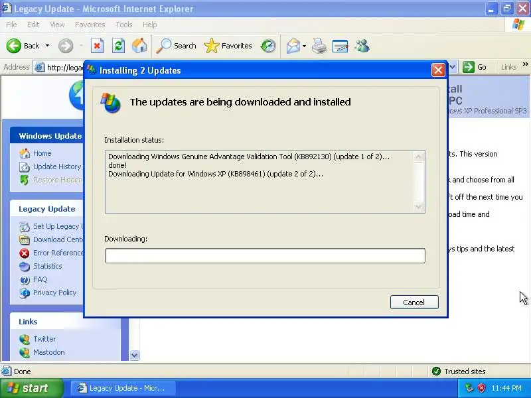This screenshot has height=398, width=531.
Task: Click the Stop page loading icon
Action: (x=97, y=46)
